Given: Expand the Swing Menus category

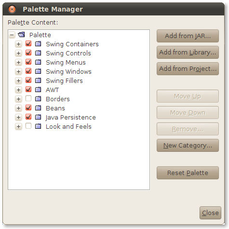Looking at the screenshot, I should coord(18,62).
